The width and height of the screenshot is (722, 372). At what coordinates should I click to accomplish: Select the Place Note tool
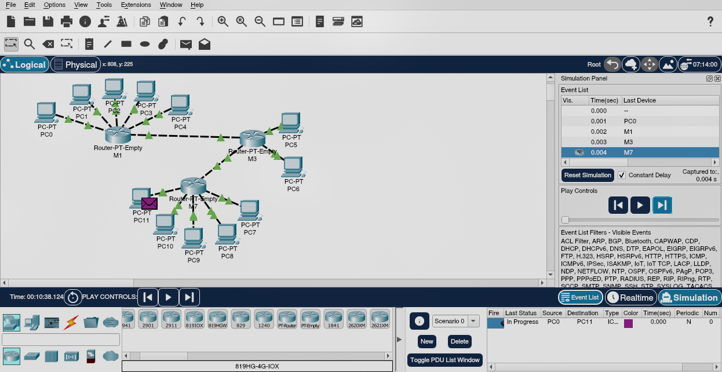point(89,43)
